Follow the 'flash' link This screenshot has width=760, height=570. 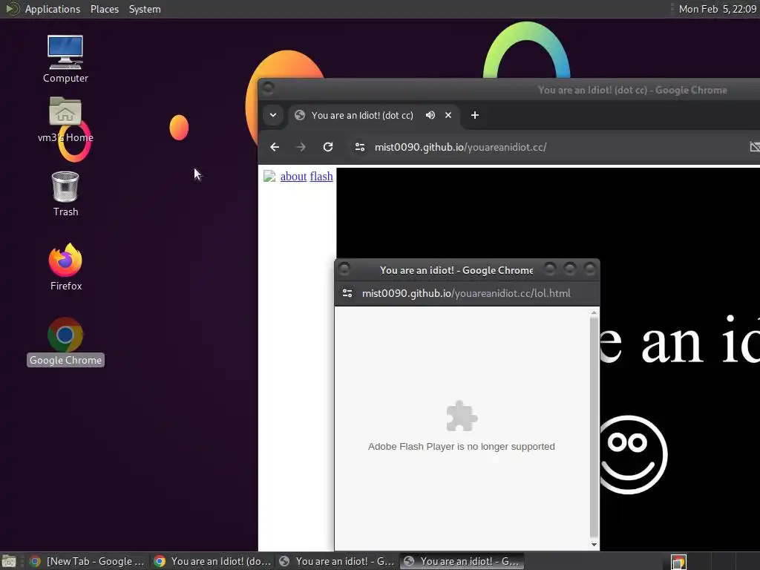point(321,177)
